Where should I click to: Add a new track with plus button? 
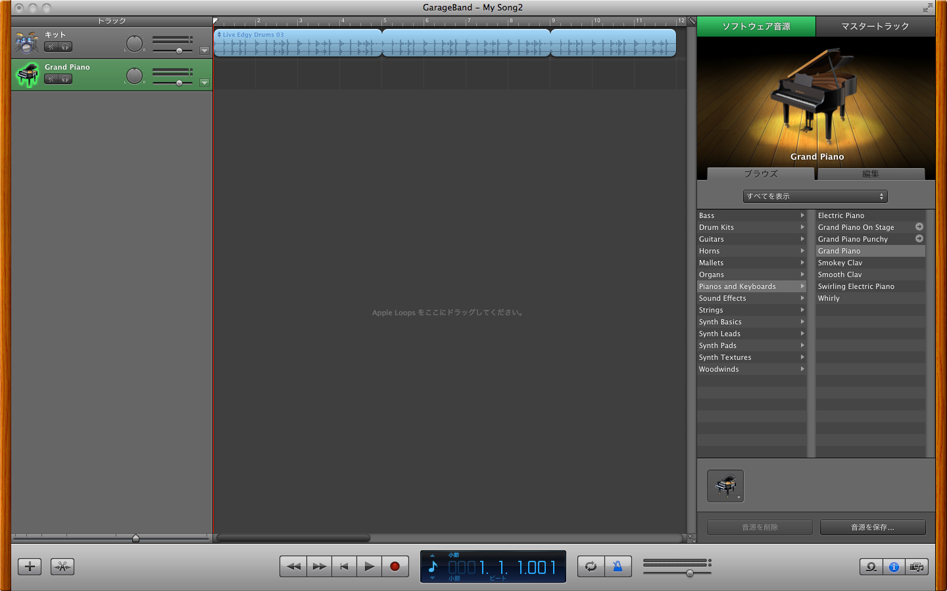point(30,566)
